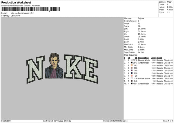Click the barcode under the worksheet header
Viewport: 174px width, 123px height.
pyautogui.click(x=31, y=9)
